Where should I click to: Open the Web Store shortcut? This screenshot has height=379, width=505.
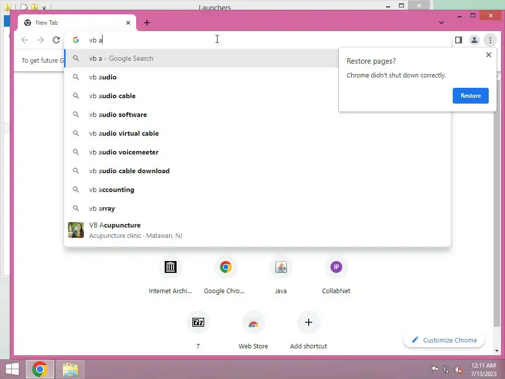point(253,331)
